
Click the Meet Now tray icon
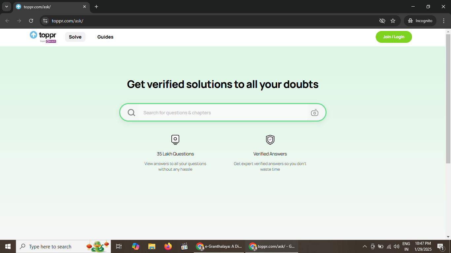[373, 246]
